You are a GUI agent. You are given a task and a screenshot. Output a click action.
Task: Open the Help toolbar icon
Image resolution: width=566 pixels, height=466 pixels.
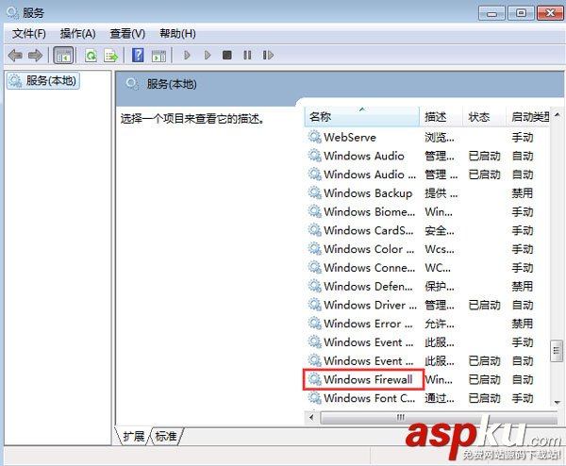coord(138,56)
